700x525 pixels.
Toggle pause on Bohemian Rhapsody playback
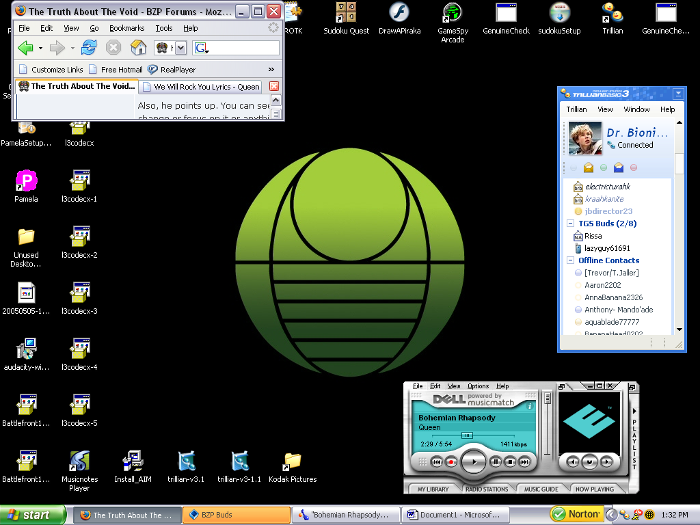coord(496,461)
